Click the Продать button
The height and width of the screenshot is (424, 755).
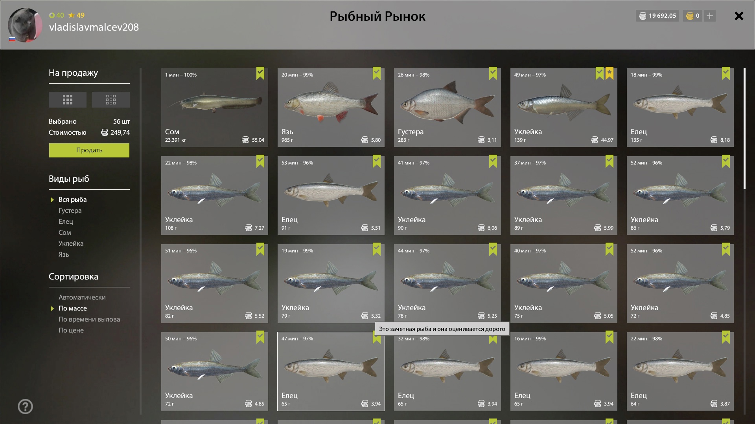click(89, 150)
